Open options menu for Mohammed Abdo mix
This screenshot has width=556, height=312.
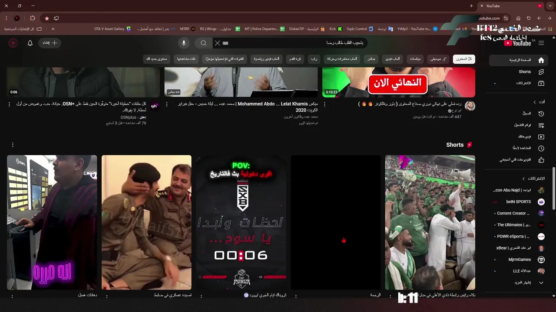coord(167,104)
